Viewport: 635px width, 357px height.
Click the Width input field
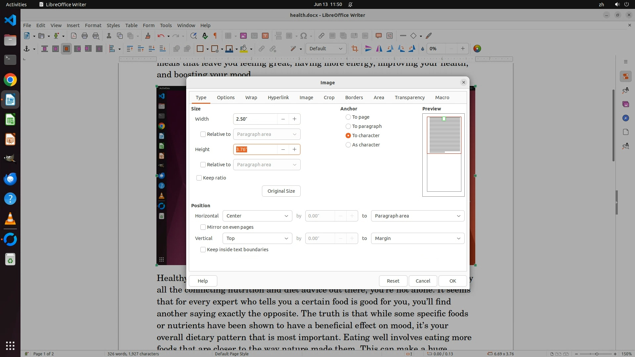tap(255, 119)
